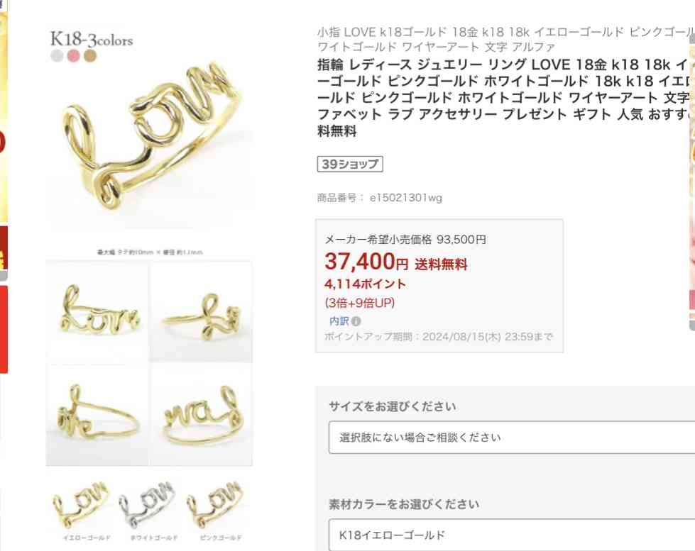Screen dimensions: 695x551
Task: Click the gold color dot under K18-3colors
Action: click(x=90, y=56)
